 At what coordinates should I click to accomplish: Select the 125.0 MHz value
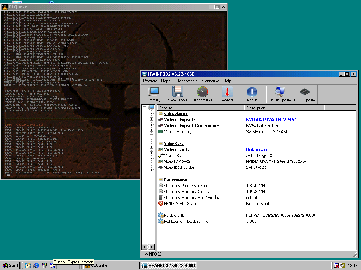click(256, 185)
